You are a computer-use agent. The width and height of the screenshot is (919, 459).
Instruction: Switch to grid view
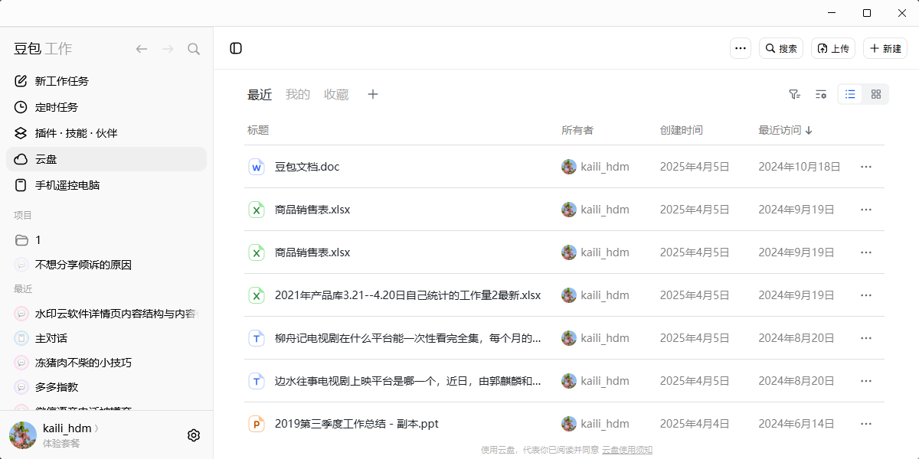(x=876, y=94)
